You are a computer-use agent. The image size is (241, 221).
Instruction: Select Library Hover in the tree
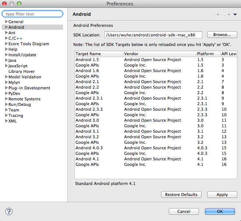pyautogui.click(x=21, y=71)
